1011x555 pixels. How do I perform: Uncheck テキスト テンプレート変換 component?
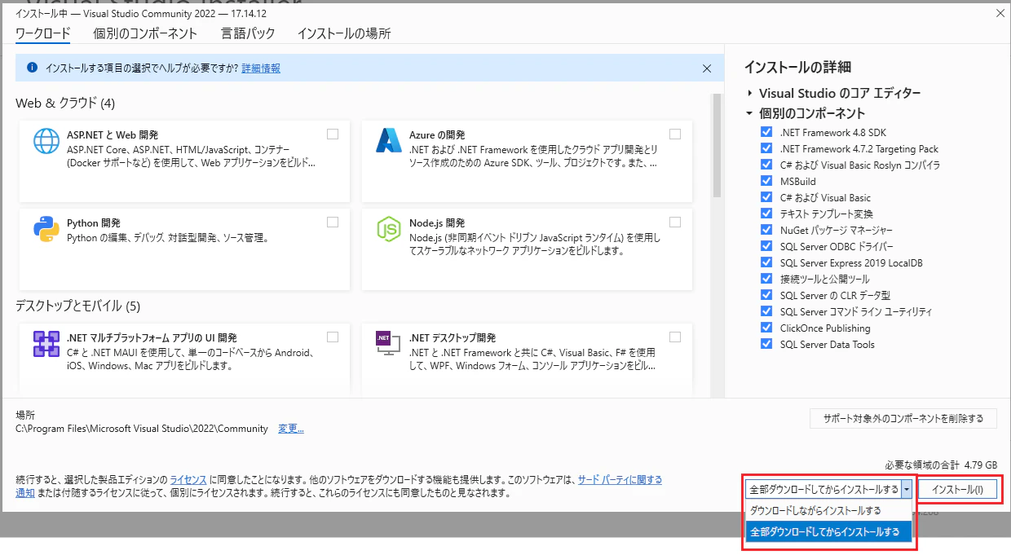[766, 214]
